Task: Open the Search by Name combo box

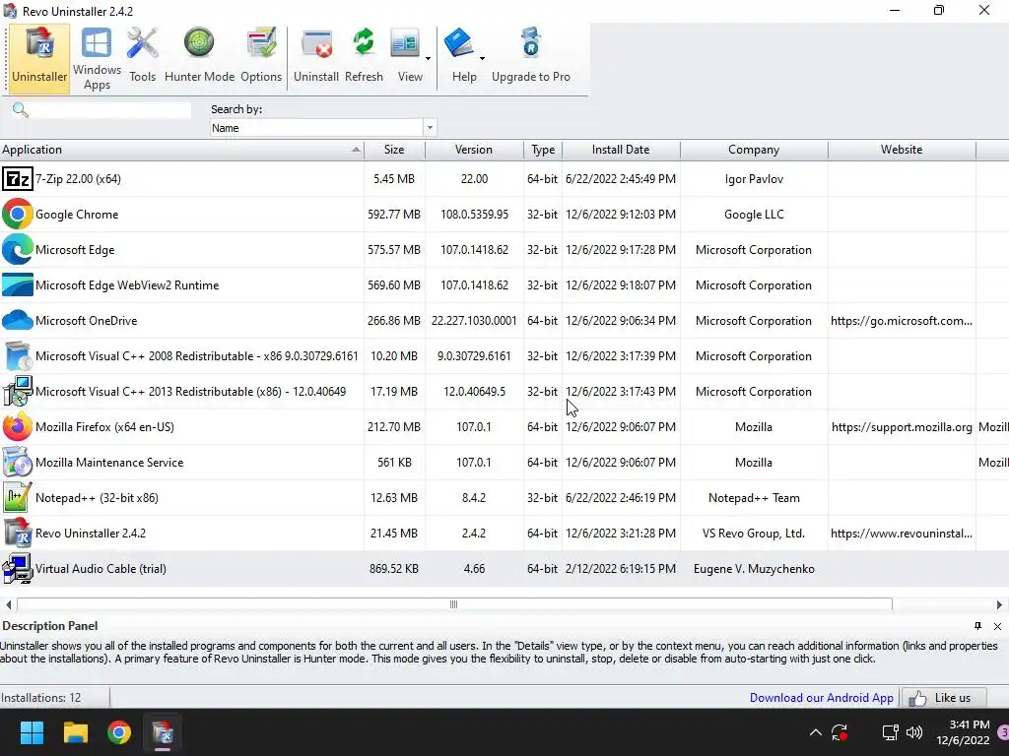Action: (x=323, y=128)
